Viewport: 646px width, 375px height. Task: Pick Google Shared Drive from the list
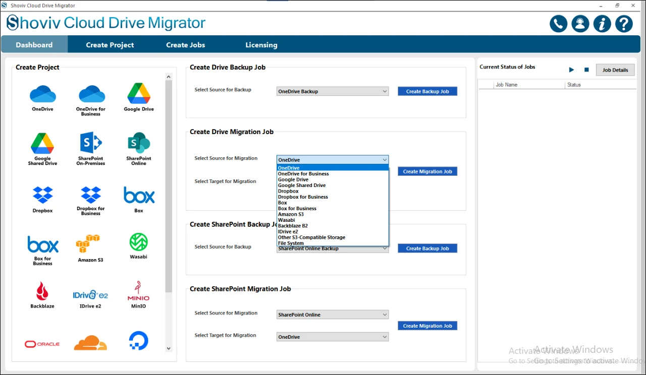pos(333,185)
